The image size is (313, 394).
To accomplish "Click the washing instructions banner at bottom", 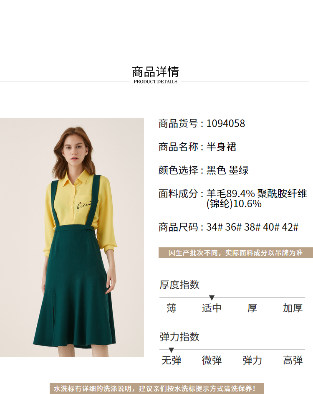I will (x=156, y=389).
